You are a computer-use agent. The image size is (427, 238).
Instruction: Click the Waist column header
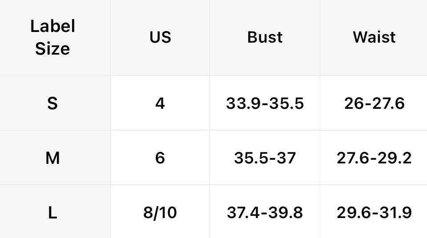[x=374, y=37]
